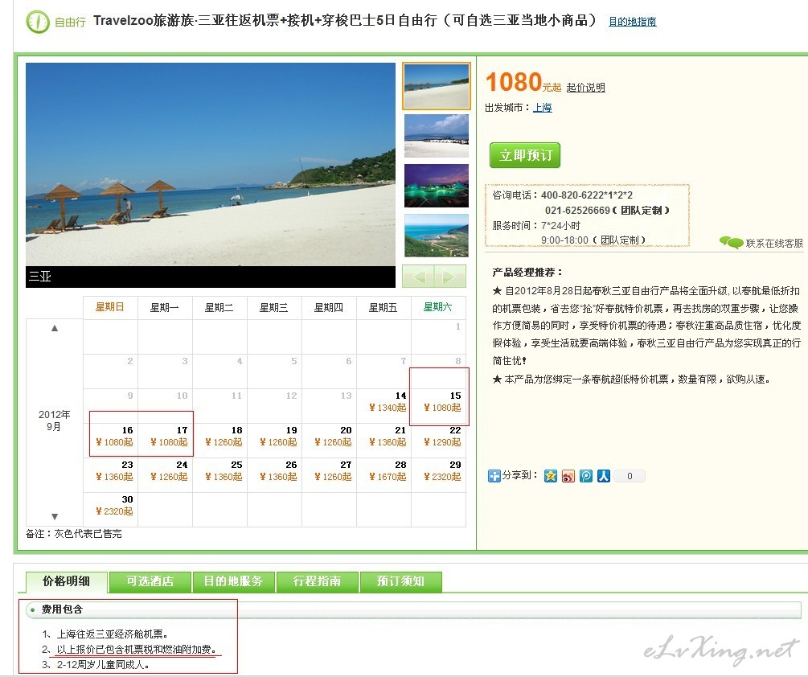Click the 2012年9月 month label
808x677 pixels.
54,421
